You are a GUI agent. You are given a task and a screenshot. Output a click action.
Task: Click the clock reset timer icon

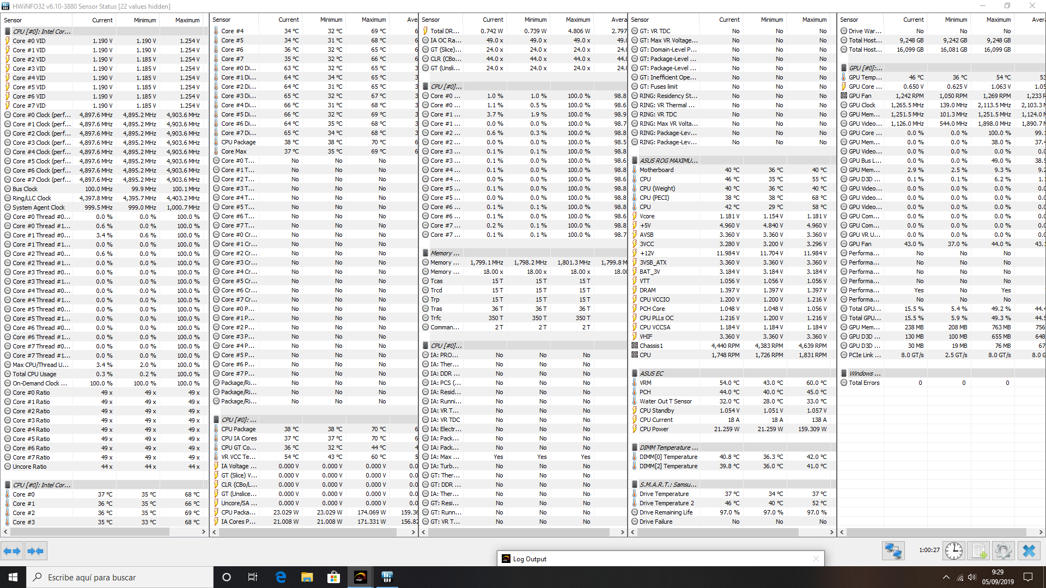coord(953,551)
